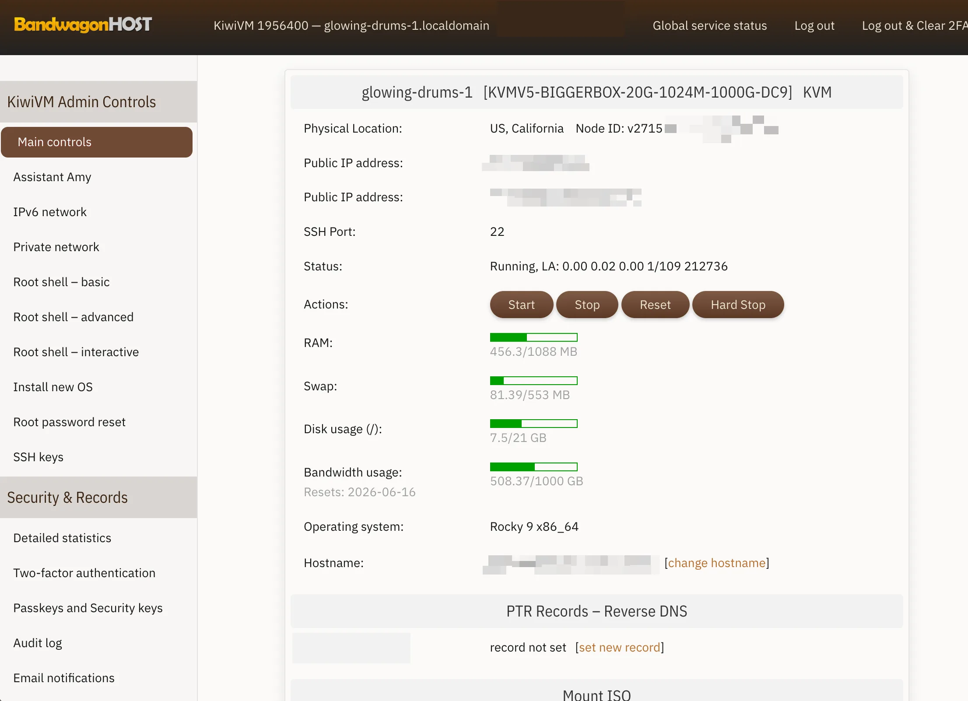Screen dimensions: 968x701
Task: Select Main controls in sidebar
Action: point(97,142)
